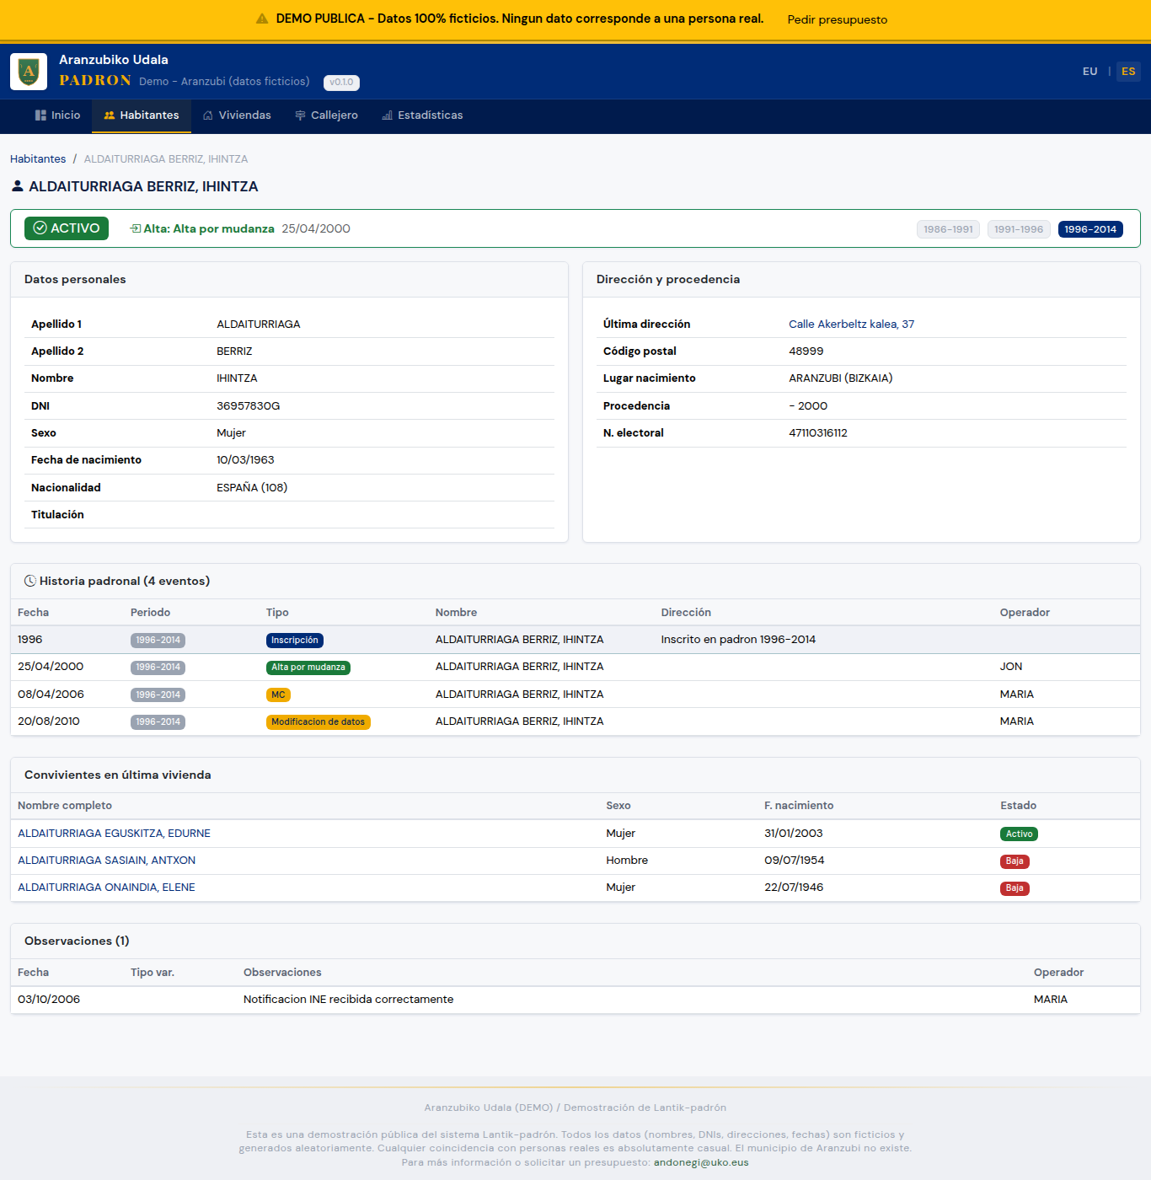1151x1180 pixels.
Task: Click the Activo status badge for EDURNE
Action: (x=1019, y=834)
